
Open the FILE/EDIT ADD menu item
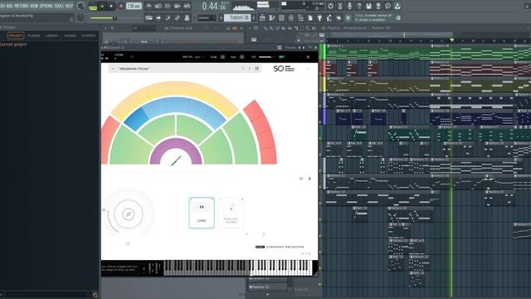pos(9,6)
